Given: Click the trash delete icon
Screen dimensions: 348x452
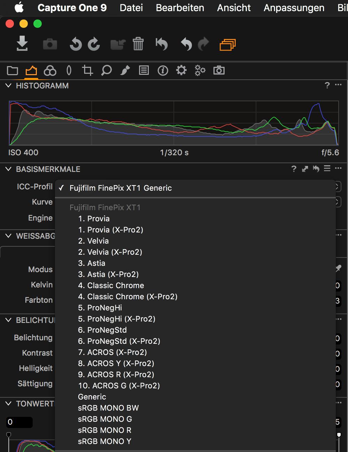Looking at the screenshot, I should click(138, 44).
